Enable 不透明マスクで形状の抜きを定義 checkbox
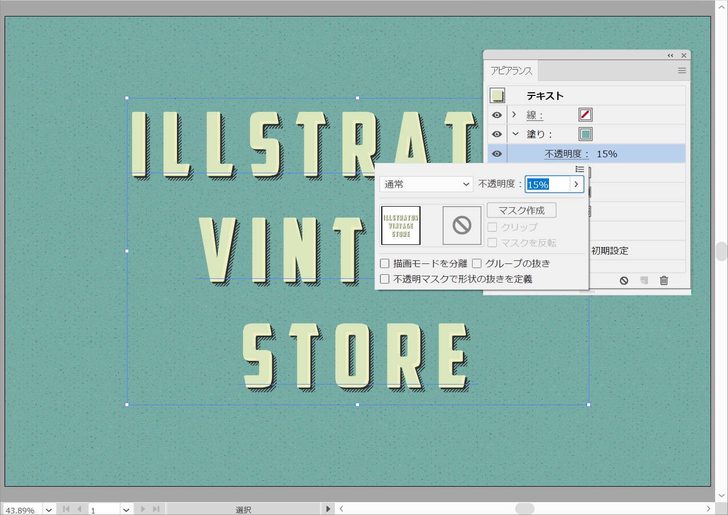 coord(385,279)
